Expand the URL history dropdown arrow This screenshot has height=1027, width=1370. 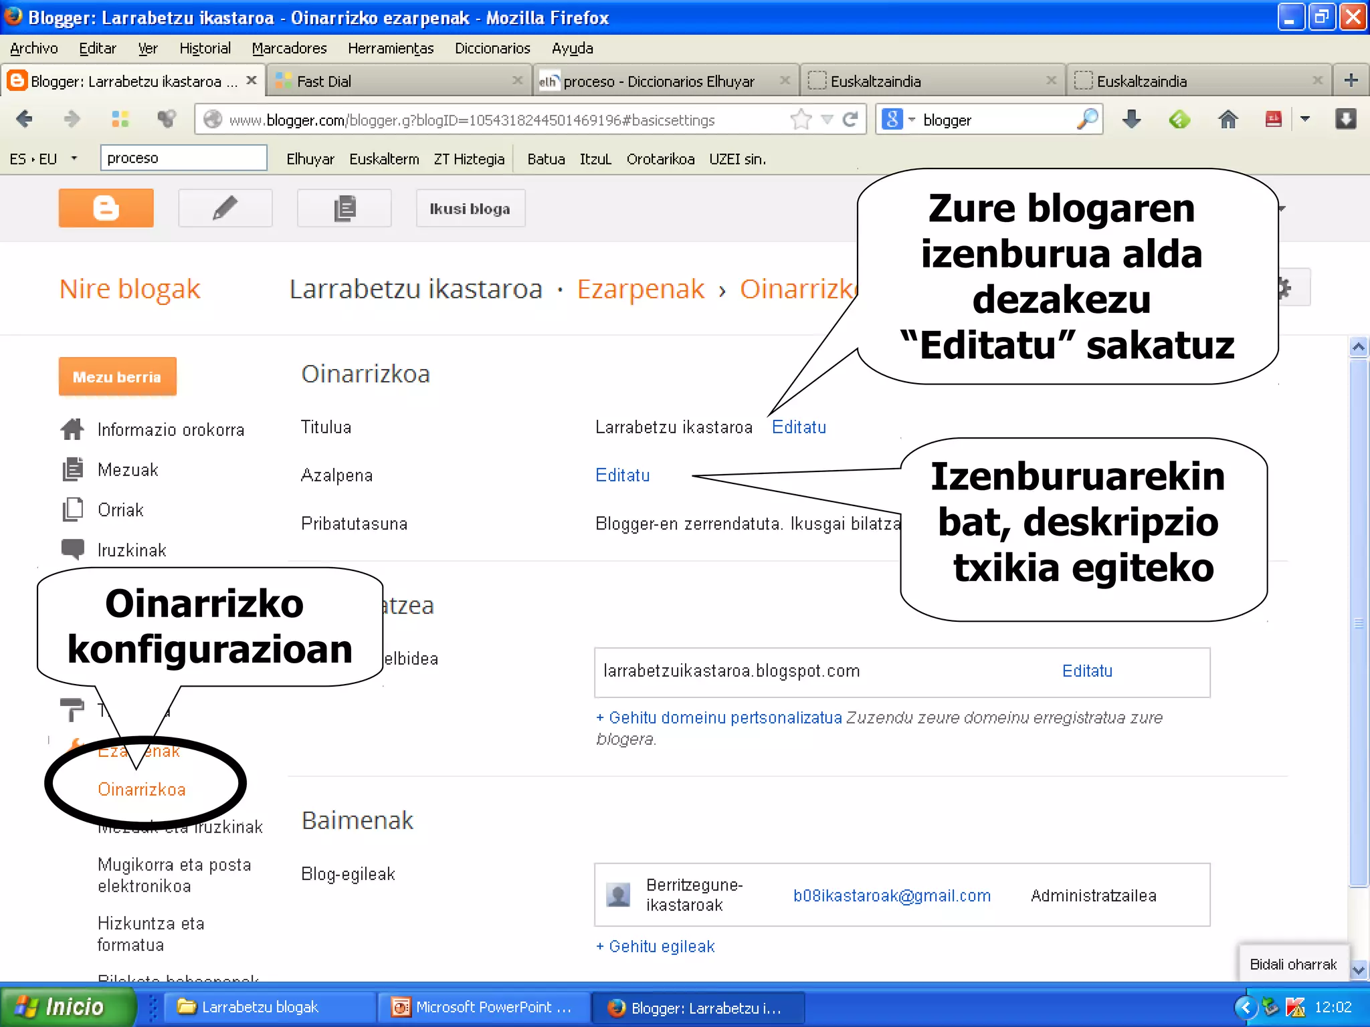[827, 120]
